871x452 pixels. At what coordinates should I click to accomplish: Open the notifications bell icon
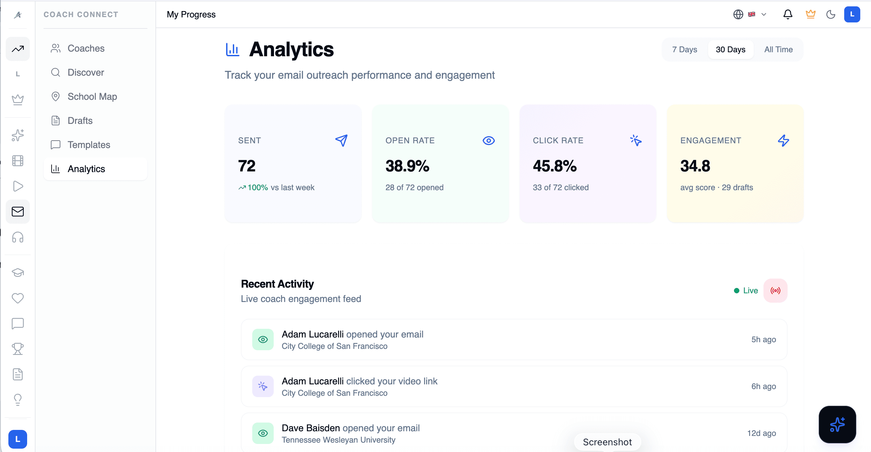click(788, 14)
